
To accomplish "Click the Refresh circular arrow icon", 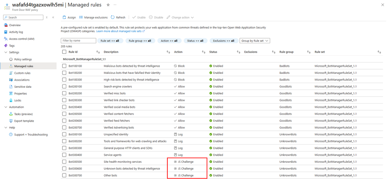I will tap(113, 17).
